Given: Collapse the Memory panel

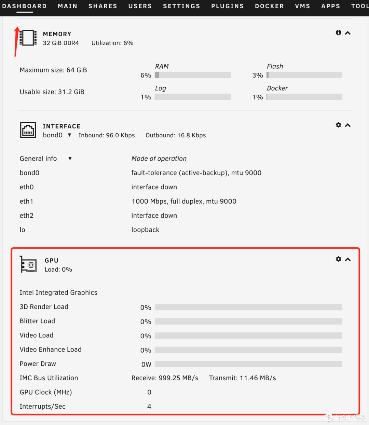Looking at the screenshot, I should [x=348, y=32].
